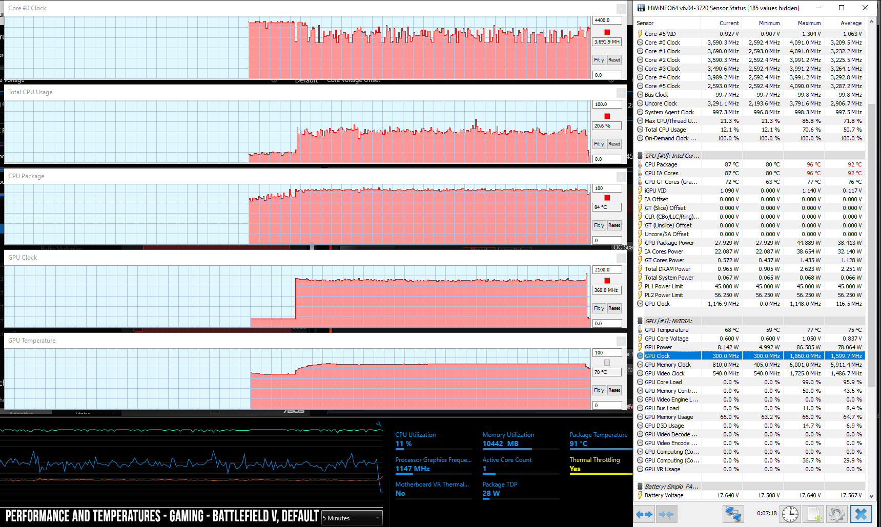Select the GPU Core Load row
This screenshot has height=527, width=881.
(750, 382)
